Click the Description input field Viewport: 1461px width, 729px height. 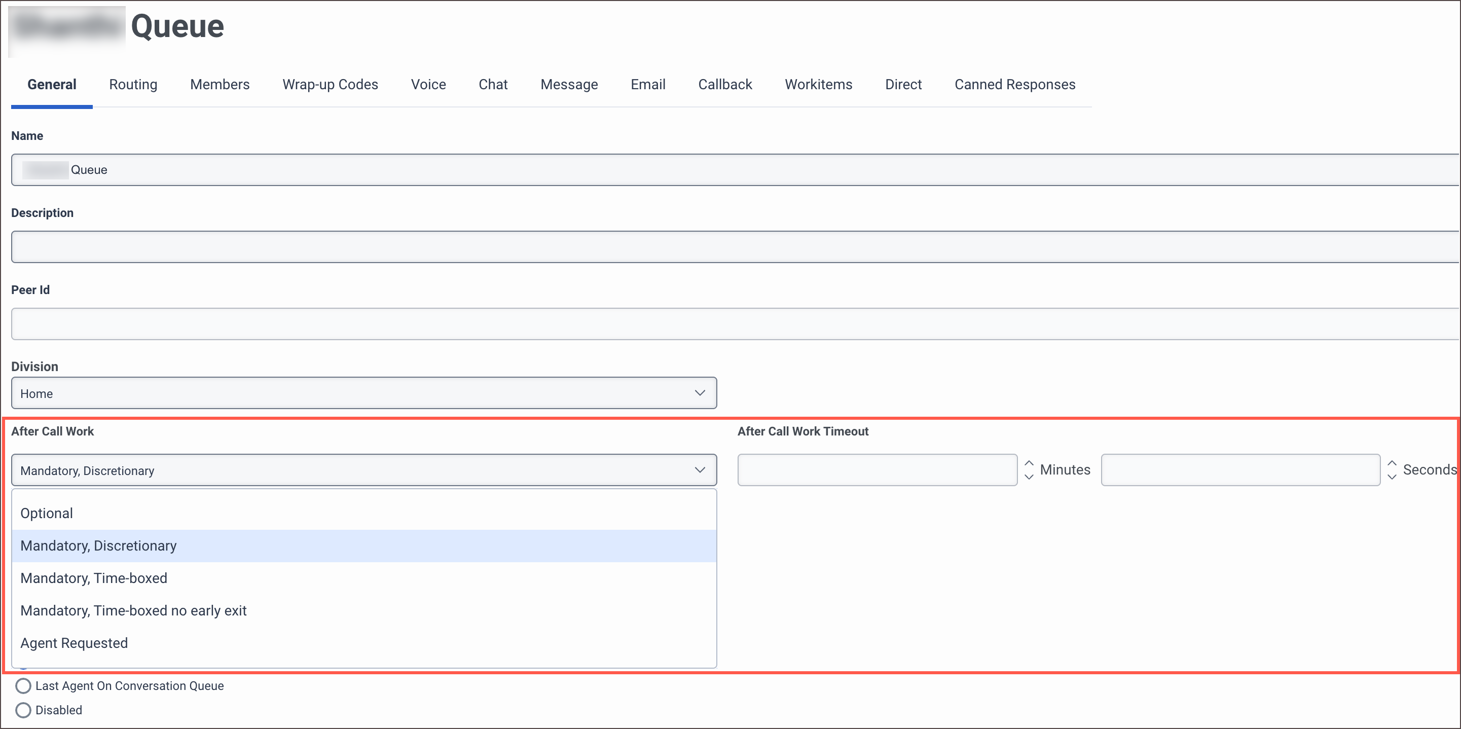tap(732, 247)
